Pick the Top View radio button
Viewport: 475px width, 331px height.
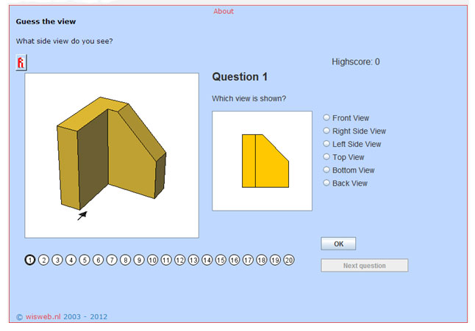pyautogui.click(x=326, y=156)
